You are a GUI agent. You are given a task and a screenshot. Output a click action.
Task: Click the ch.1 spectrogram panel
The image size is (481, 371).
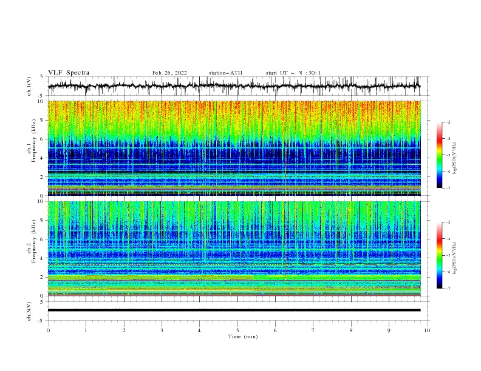(234, 148)
